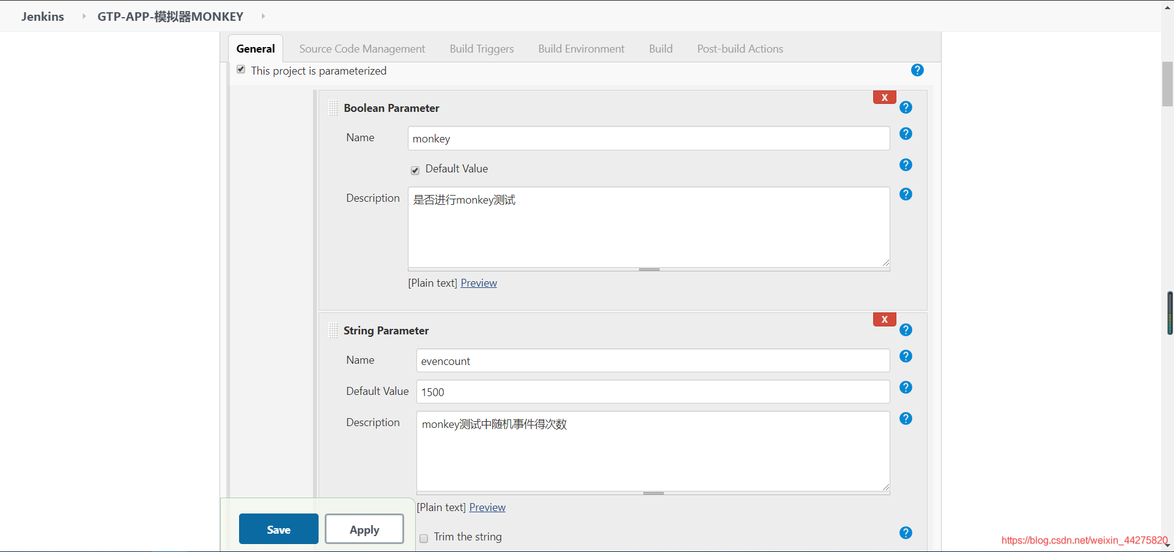
Task: Switch to Post-build Actions tab
Action: [740, 49]
